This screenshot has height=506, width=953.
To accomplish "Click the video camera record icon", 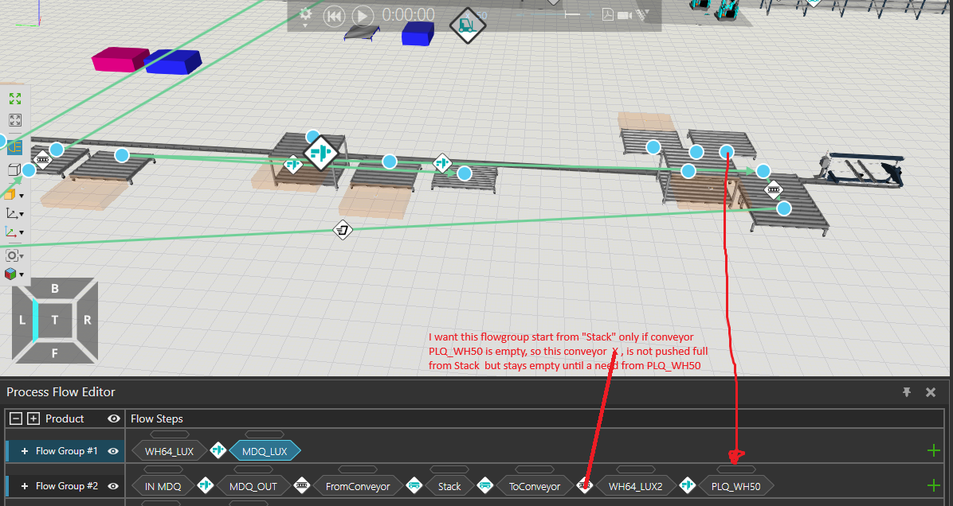I will click(x=625, y=14).
